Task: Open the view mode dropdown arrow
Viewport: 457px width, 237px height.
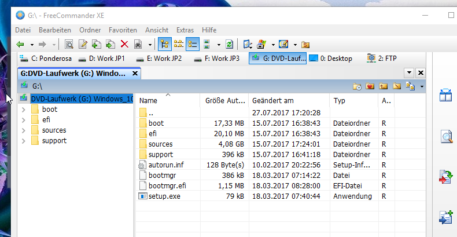Action: tap(219, 45)
